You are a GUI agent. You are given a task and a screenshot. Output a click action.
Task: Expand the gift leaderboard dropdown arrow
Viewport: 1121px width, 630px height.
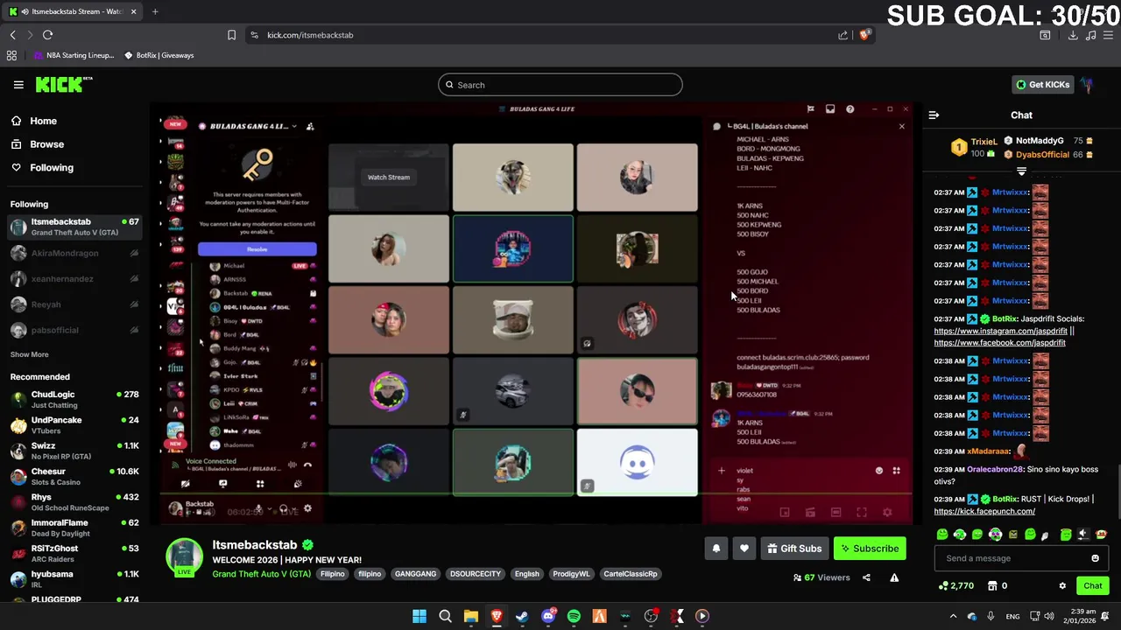point(1021,171)
